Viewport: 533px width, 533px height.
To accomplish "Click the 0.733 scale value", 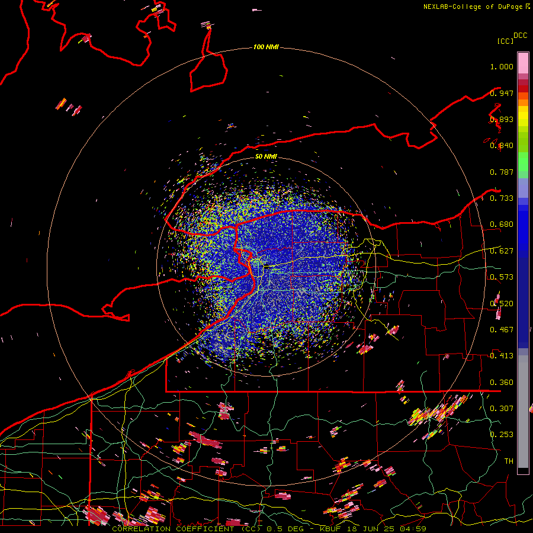I will 502,198.
